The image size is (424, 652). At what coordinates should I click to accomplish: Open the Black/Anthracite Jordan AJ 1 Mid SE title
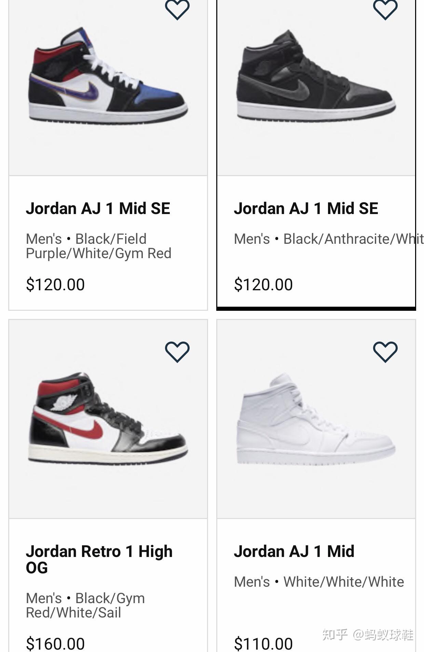(x=306, y=208)
